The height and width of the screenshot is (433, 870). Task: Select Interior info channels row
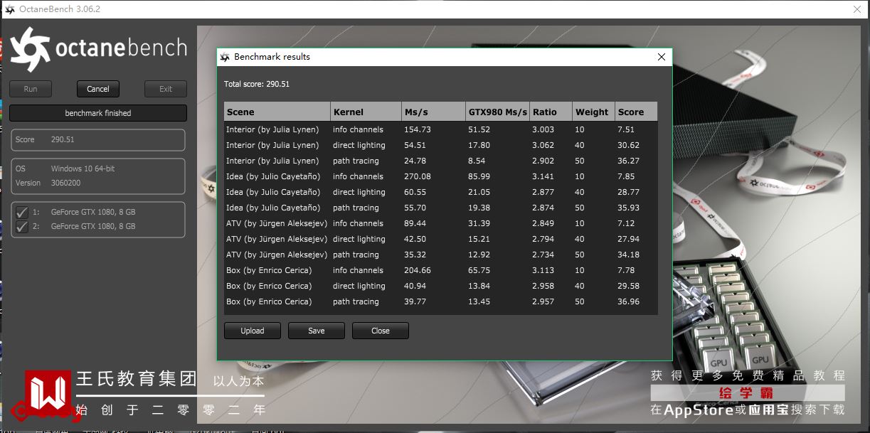[x=440, y=129]
